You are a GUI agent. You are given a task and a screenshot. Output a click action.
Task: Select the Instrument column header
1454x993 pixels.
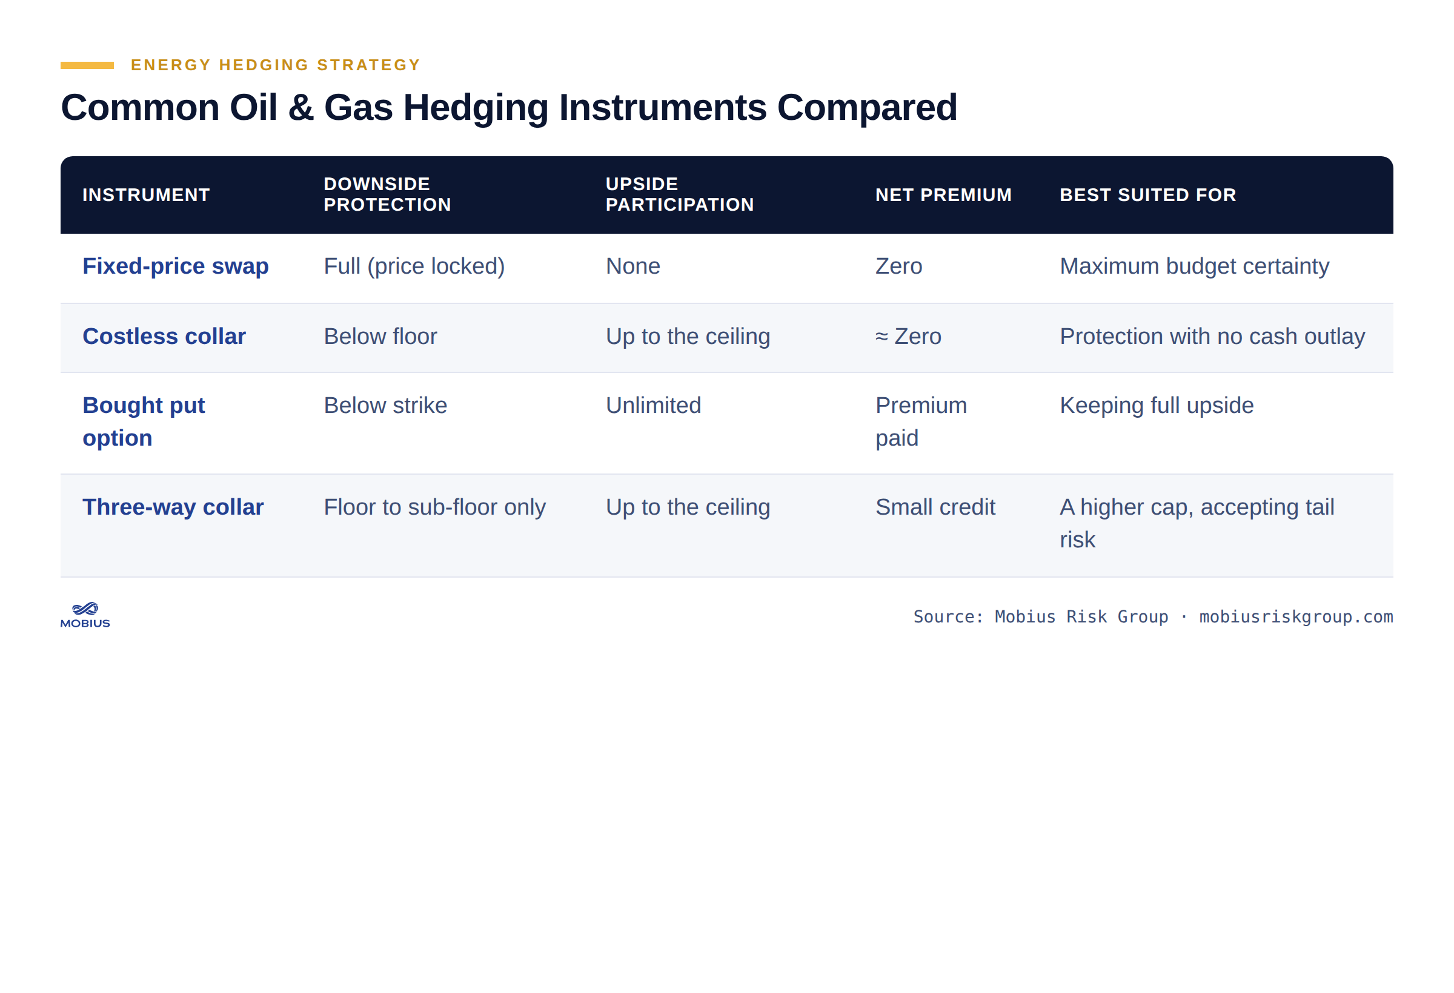point(147,195)
